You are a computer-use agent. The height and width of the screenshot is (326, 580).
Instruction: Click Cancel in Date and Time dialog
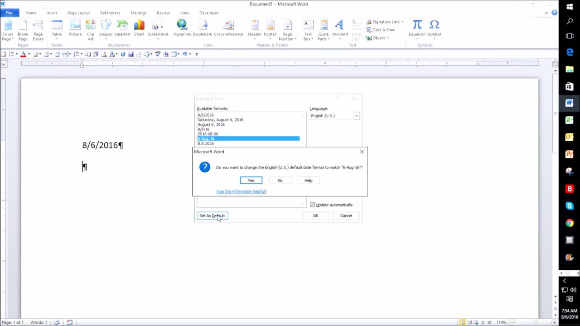[x=346, y=216]
